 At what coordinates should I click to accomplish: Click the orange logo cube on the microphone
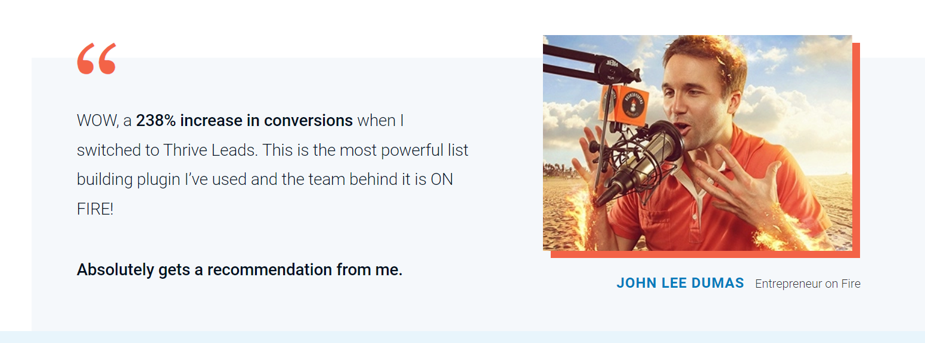624,104
